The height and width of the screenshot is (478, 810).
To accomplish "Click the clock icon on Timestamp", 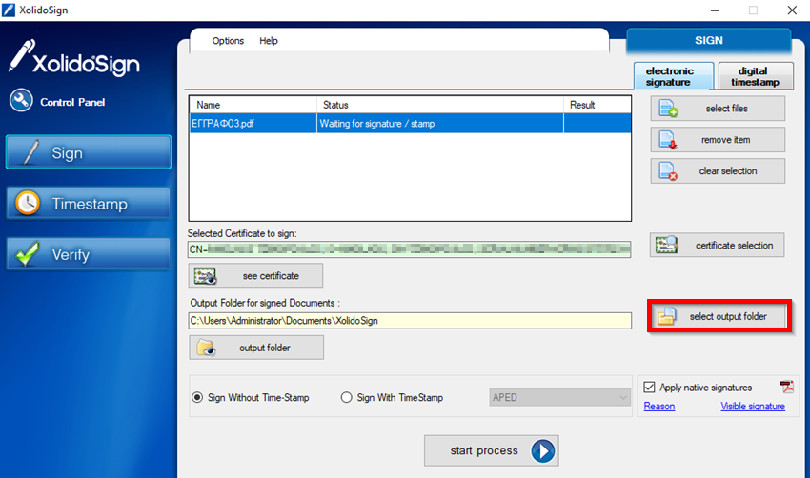I will pos(28,203).
